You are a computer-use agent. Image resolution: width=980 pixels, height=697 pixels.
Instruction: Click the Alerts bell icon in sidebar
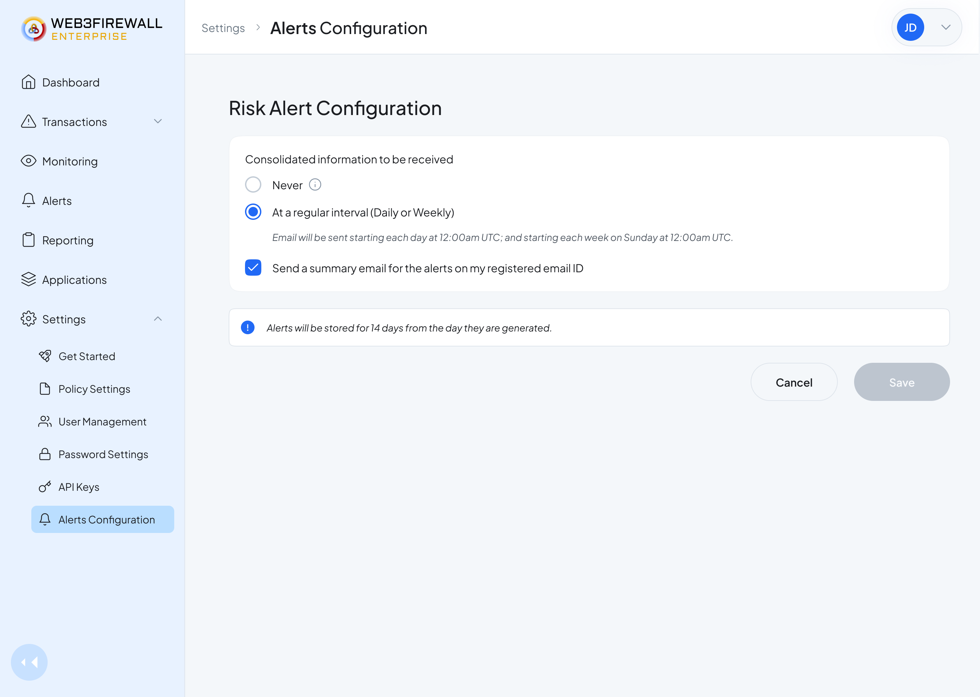[x=28, y=200]
